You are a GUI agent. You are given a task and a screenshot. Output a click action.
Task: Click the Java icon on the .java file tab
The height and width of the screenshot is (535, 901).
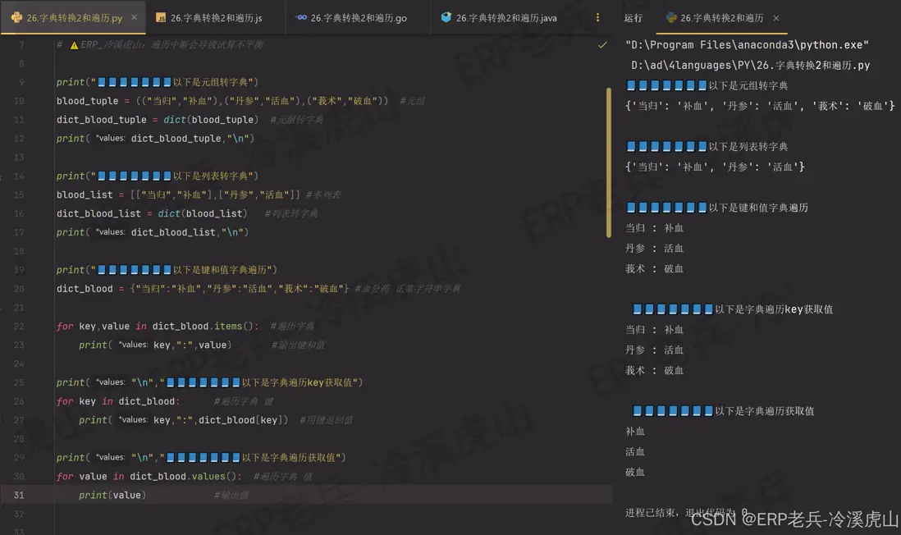[445, 16]
